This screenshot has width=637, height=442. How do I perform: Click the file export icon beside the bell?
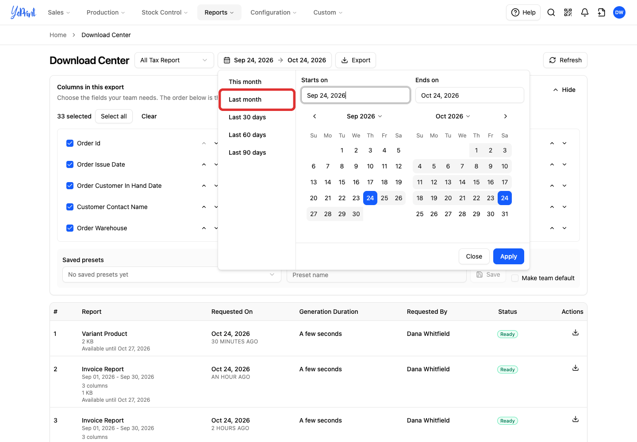[602, 12]
